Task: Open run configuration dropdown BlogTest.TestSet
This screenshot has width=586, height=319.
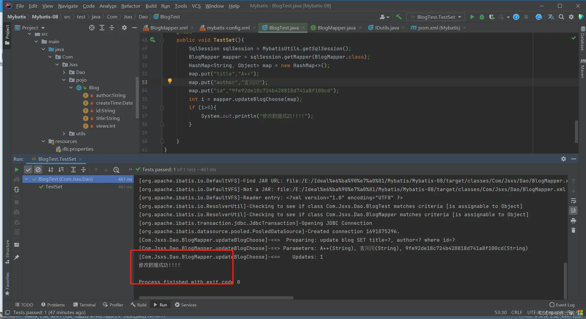Action: 436,17
